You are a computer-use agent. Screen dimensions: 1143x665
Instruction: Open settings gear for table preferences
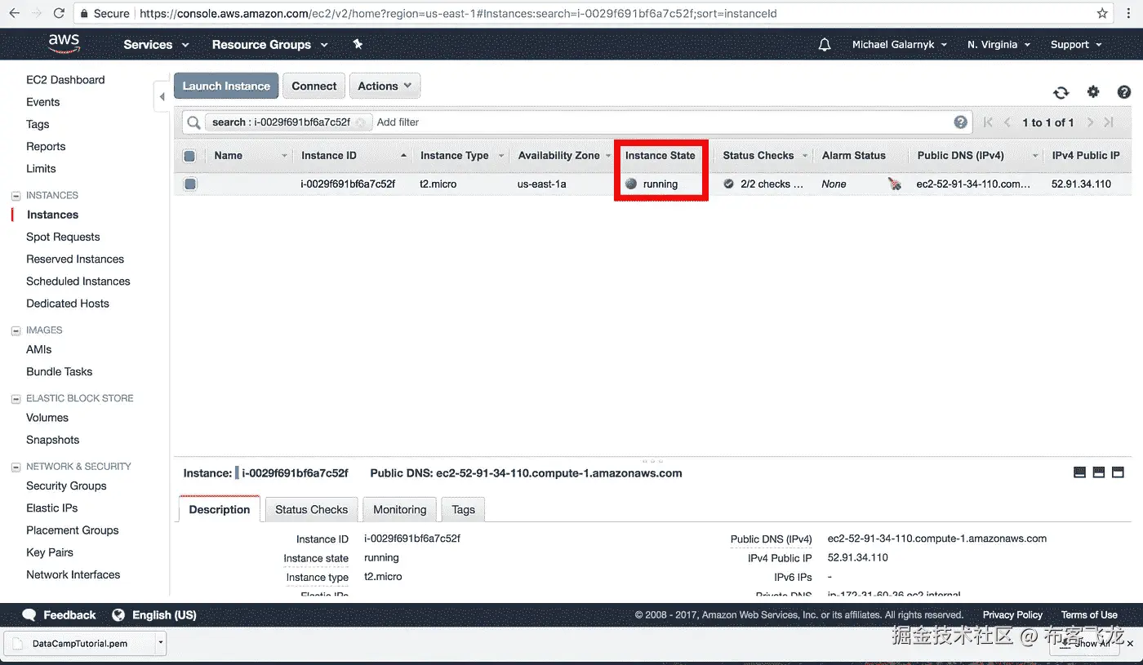1093,92
